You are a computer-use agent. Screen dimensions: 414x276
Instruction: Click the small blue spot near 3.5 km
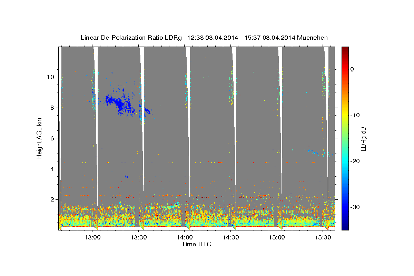tap(126, 176)
